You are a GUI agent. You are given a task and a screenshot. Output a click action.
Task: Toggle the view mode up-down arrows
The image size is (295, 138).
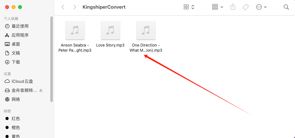coord(193,7)
